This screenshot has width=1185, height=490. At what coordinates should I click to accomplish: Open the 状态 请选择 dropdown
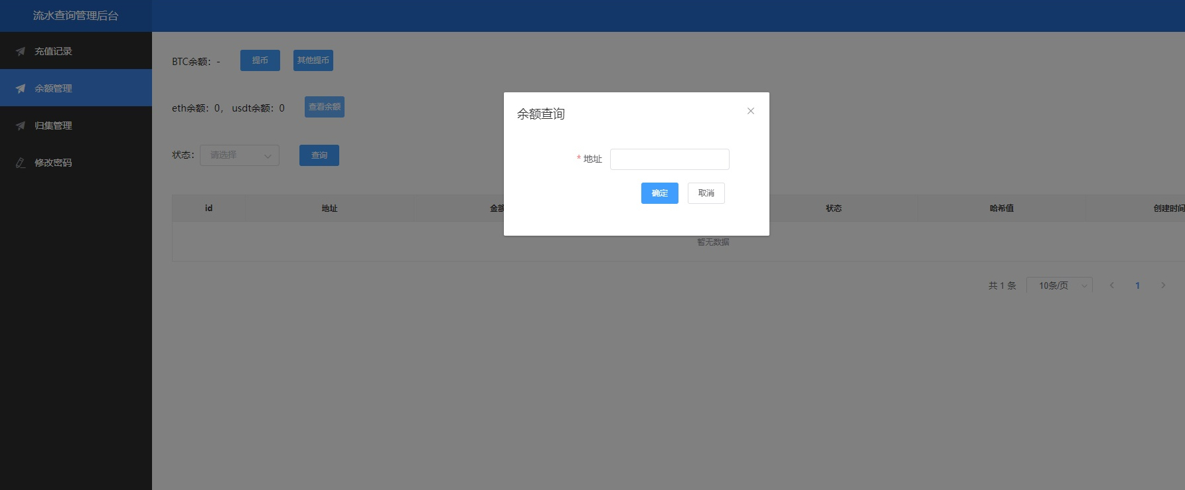coord(240,155)
